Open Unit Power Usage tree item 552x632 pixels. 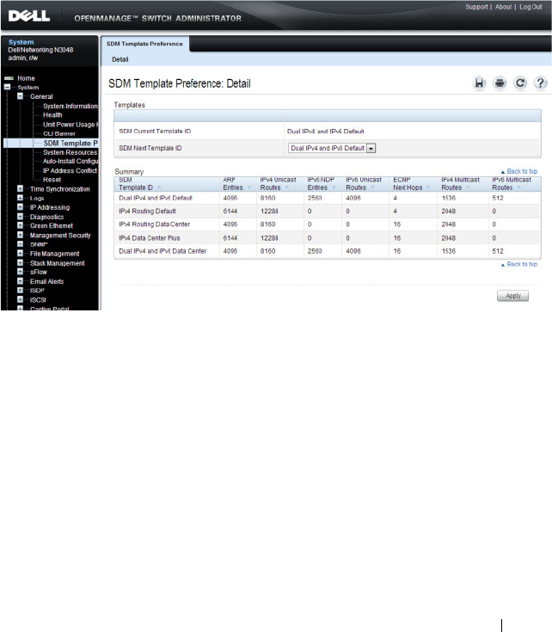(x=71, y=125)
